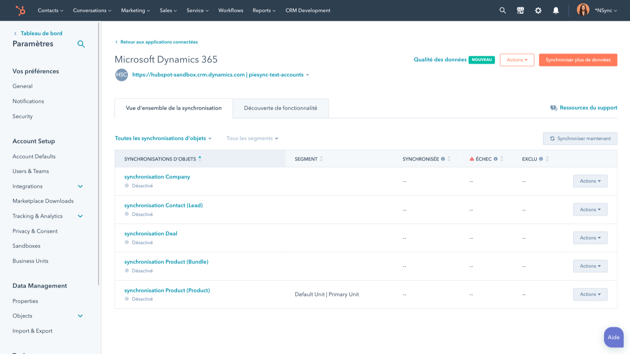Open the top Actions dropdown near Qualité des données
The width and height of the screenshot is (630, 354).
tap(517, 60)
